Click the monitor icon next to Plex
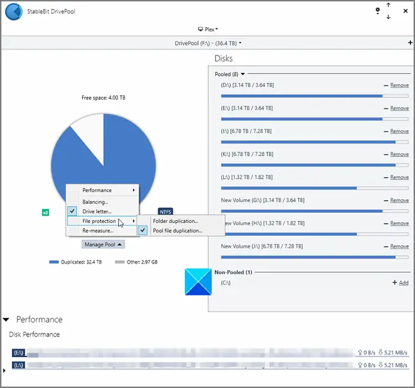 pyautogui.click(x=200, y=29)
